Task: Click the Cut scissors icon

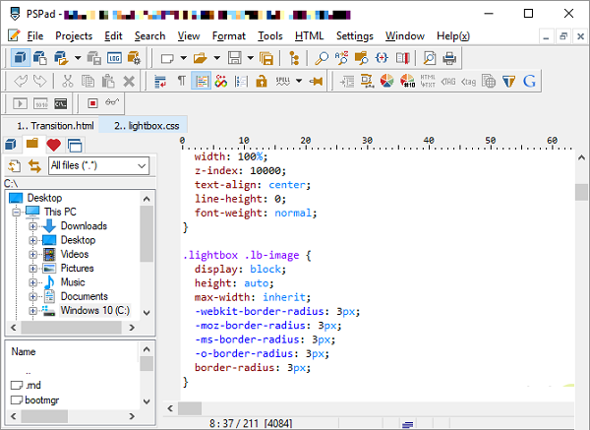Action: (x=68, y=81)
